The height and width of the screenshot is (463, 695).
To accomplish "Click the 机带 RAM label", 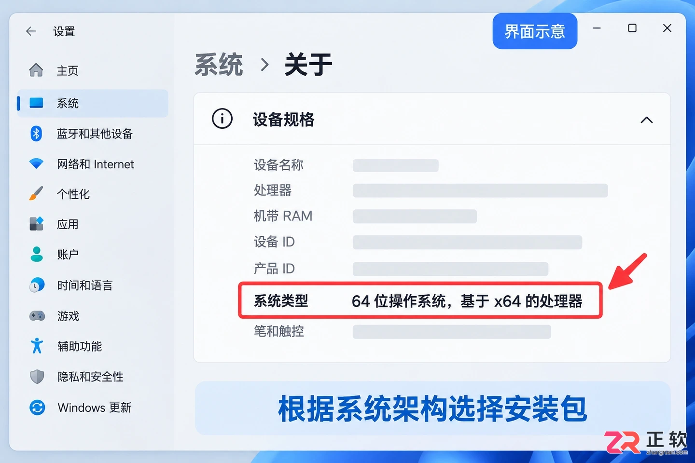I will pyautogui.click(x=283, y=216).
